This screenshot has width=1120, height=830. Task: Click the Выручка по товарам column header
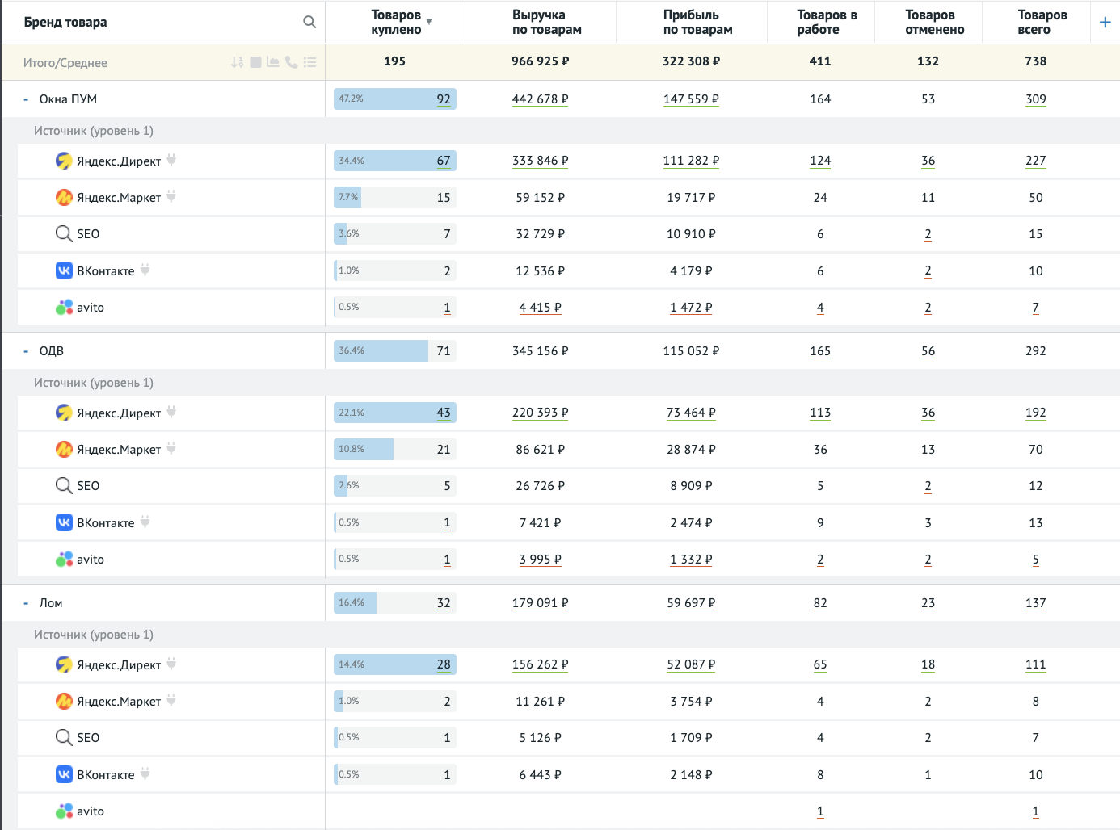pos(546,22)
